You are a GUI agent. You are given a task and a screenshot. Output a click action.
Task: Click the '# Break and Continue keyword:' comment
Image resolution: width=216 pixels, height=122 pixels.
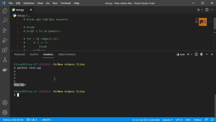coord(46,20)
